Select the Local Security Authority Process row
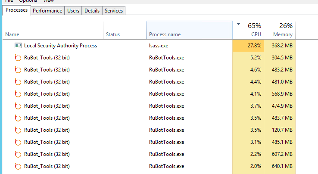This screenshot has width=318, height=174. [60, 46]
